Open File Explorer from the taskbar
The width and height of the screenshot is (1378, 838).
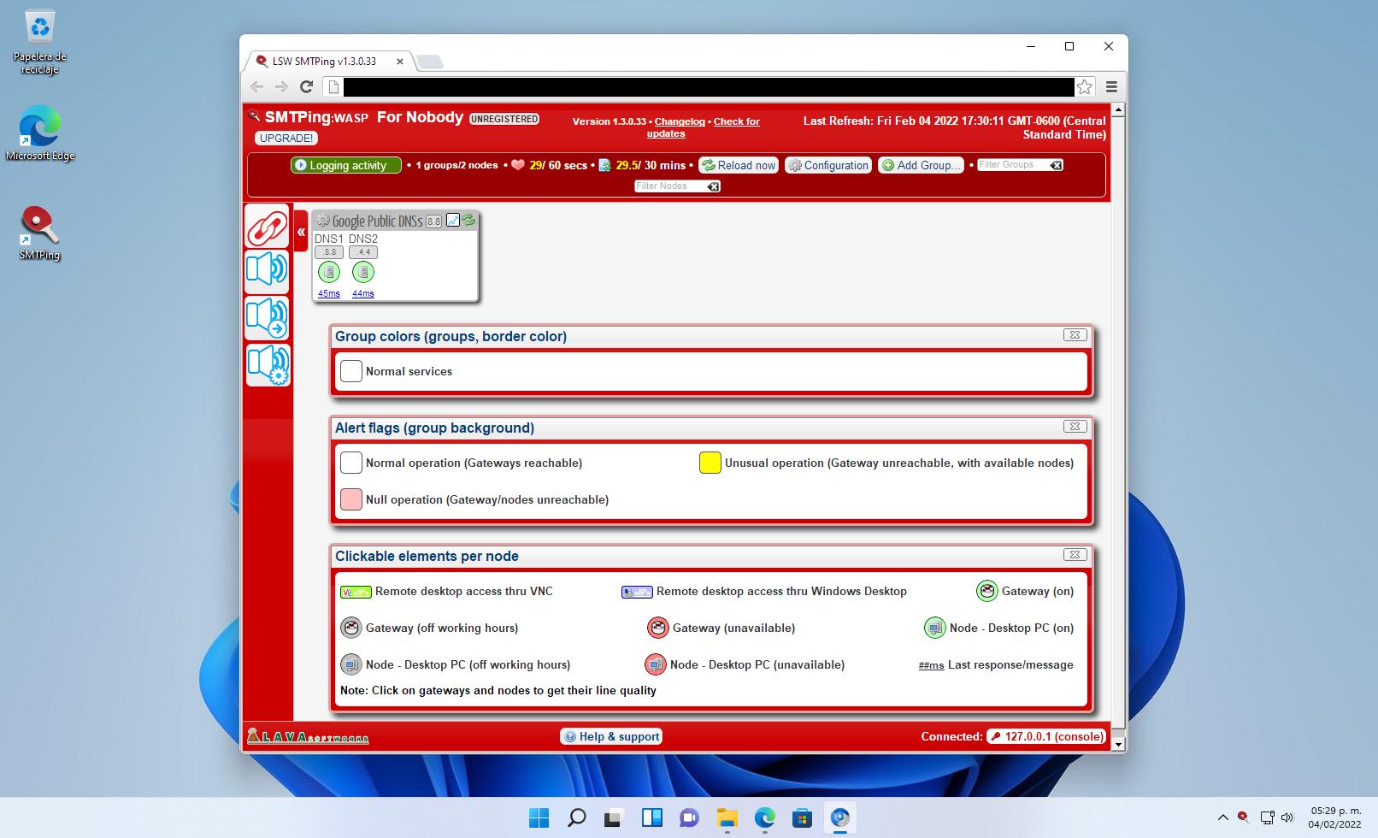727,818
